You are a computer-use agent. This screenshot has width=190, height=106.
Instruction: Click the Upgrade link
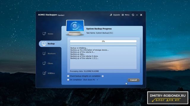tap(116, 15)
